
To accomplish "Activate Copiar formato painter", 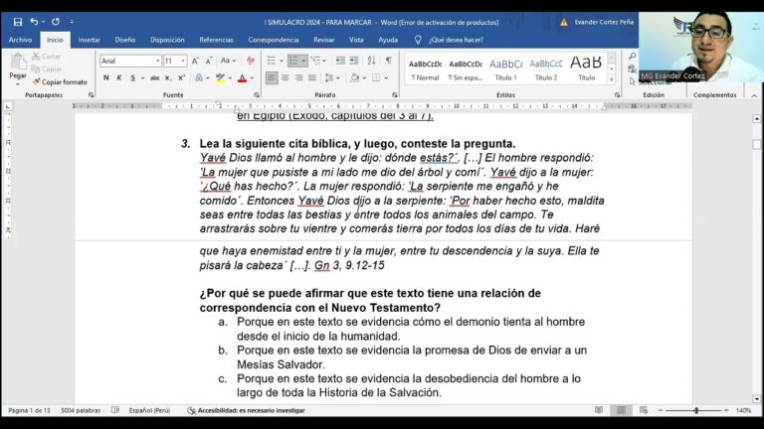I will pyautogui.click(x=60, y=81).
